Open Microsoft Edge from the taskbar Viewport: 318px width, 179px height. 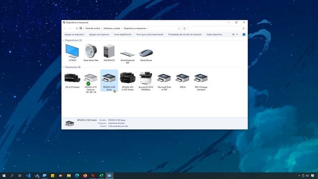(x=77, y=176)
